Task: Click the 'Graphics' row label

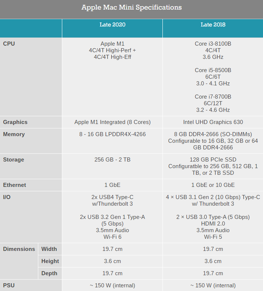Action: tap(15, 122)
